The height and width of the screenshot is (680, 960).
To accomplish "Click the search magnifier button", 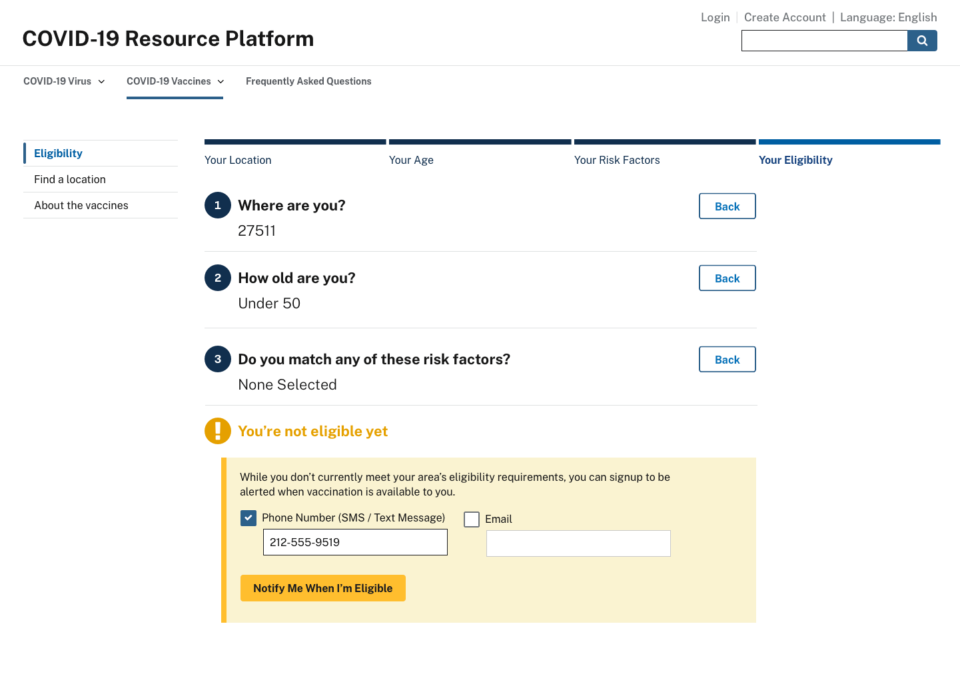I will pos(922,41).
